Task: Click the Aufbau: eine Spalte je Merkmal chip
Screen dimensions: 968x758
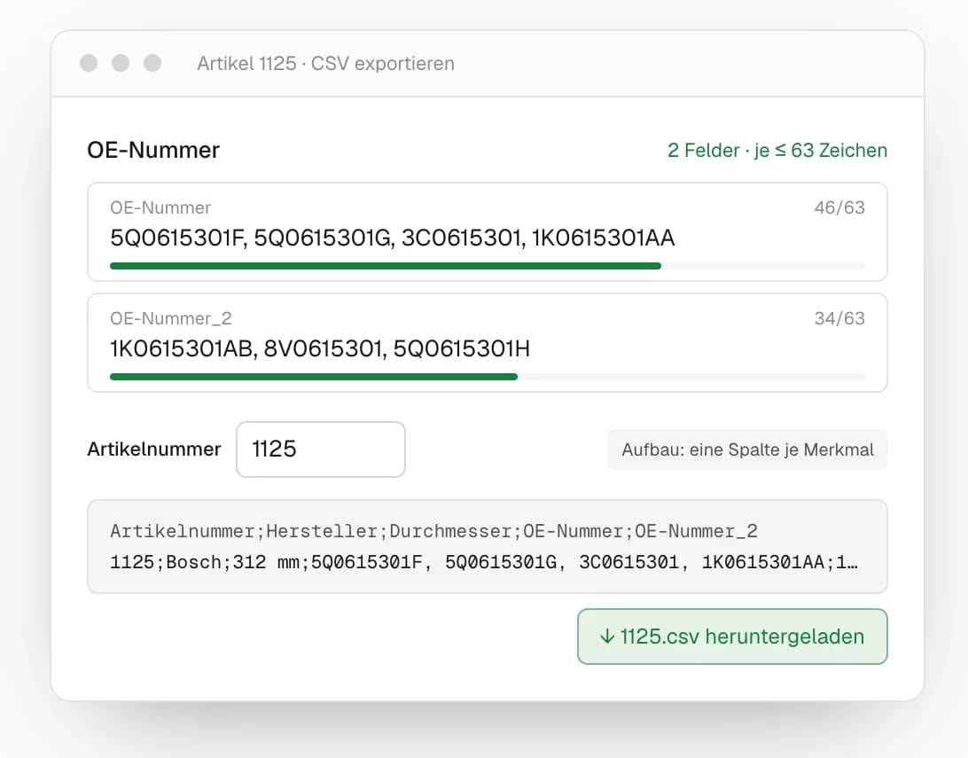Action: coord(747,449)
